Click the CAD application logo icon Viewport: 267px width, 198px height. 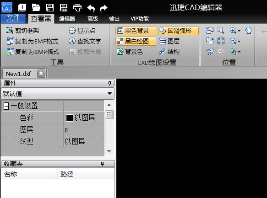[x=7, y=7]
